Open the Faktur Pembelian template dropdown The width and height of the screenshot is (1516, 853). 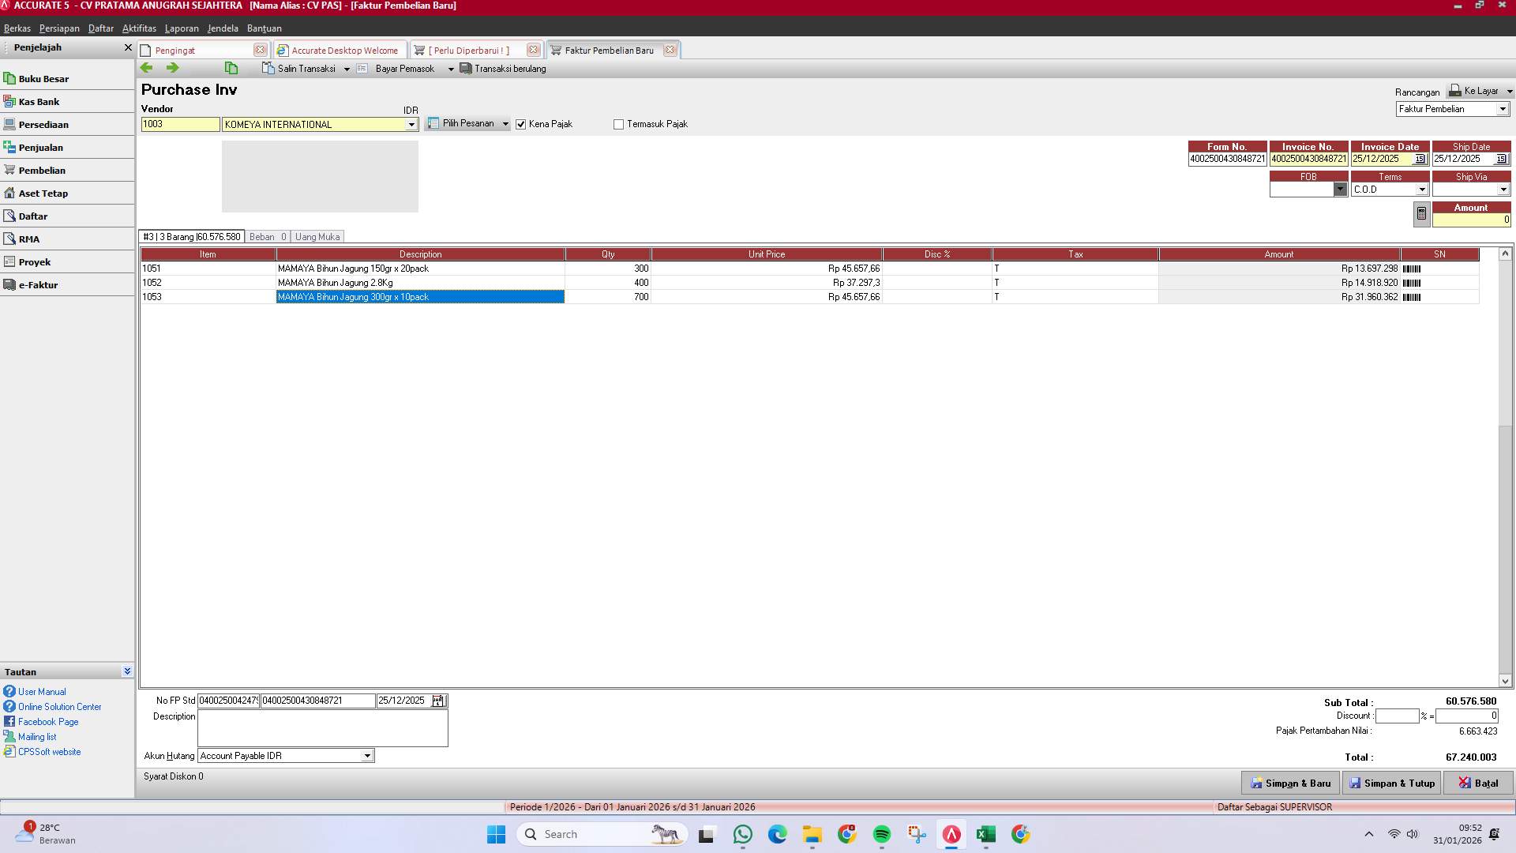tap(1504, 109)
